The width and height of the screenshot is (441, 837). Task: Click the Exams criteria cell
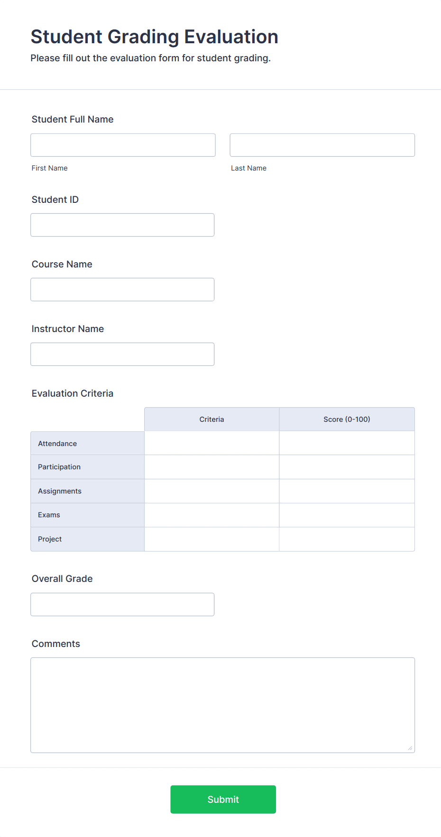pyautogui.click(x=211, y=515)
